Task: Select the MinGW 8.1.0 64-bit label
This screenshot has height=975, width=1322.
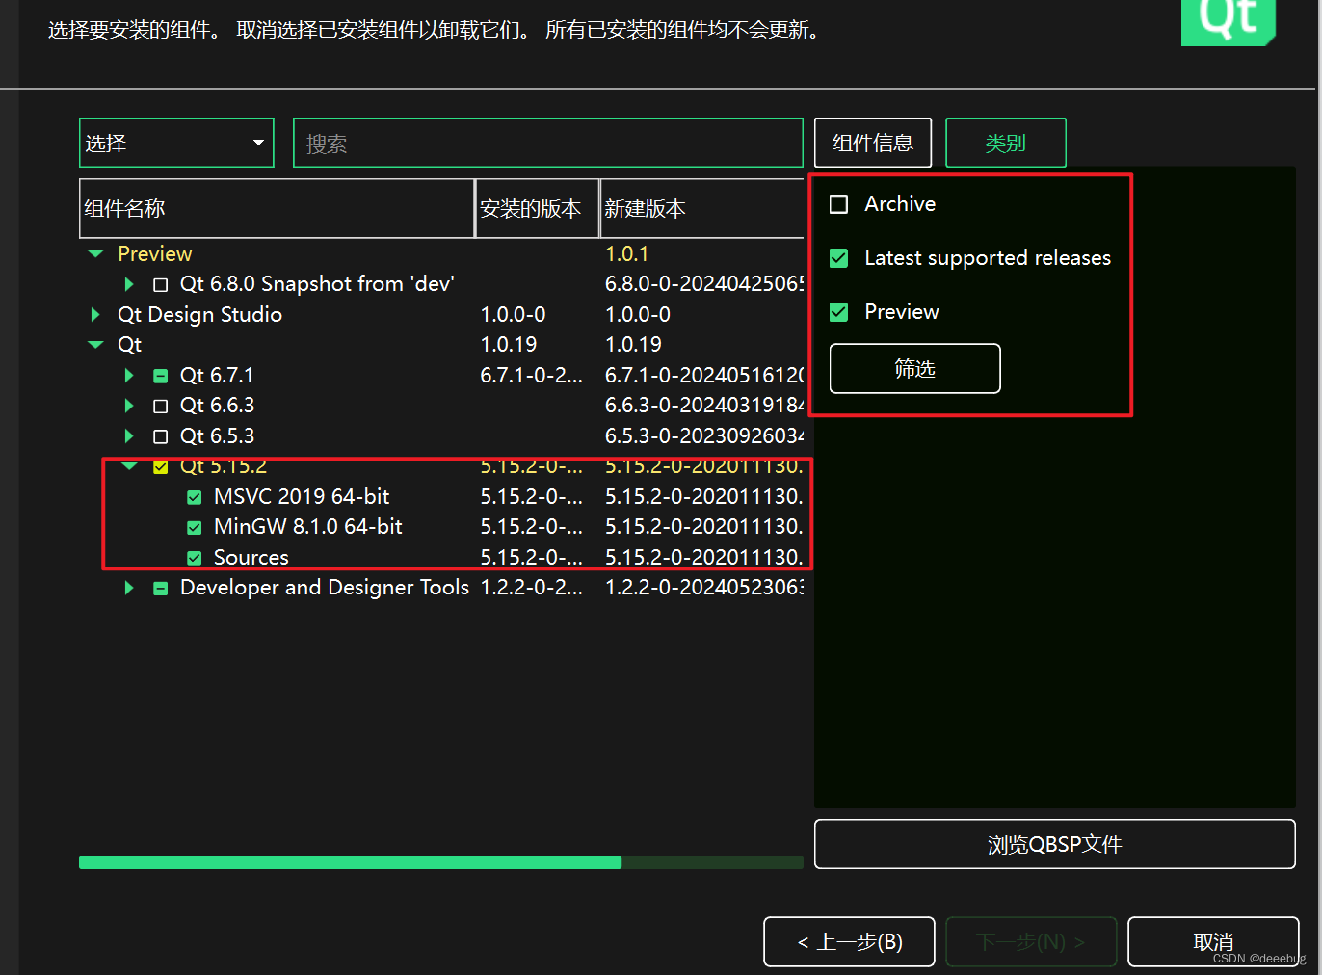Action: 308,527
